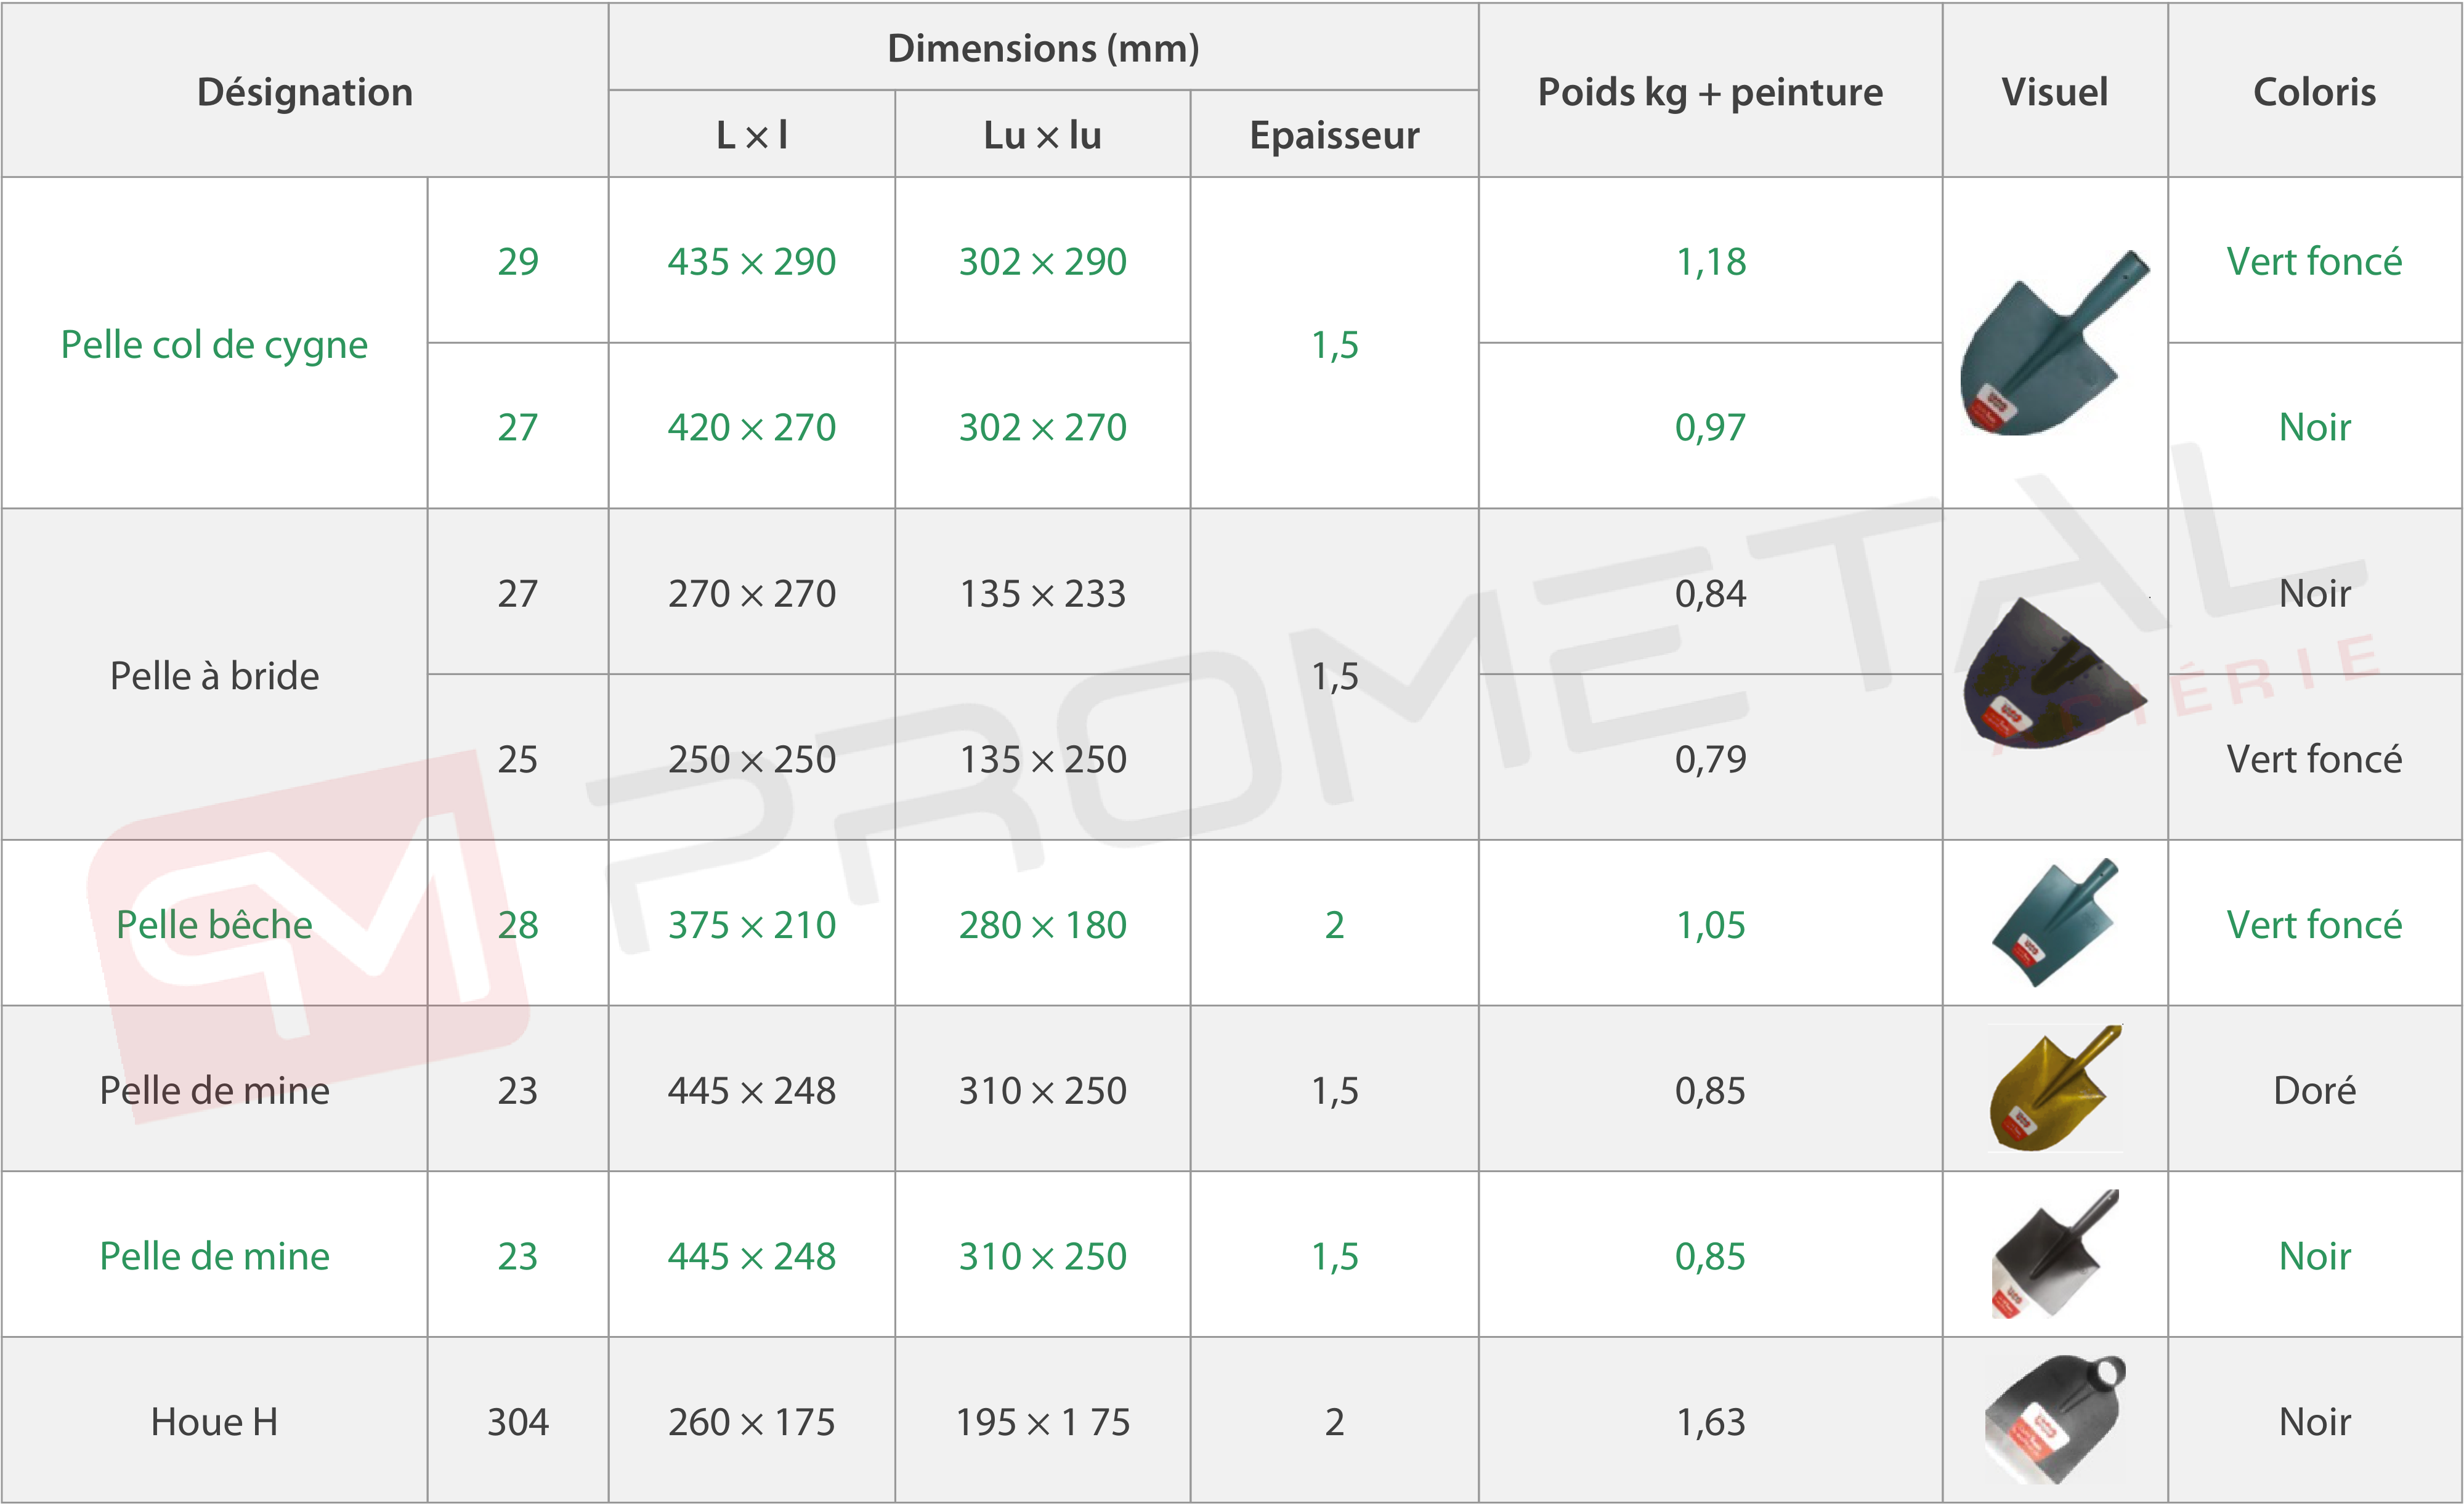The width and height of the screenshot is (2464, 1506).
Task: Select the Pelle à bride product picture
Action: pyautogui.click(x=2054, y=673)
